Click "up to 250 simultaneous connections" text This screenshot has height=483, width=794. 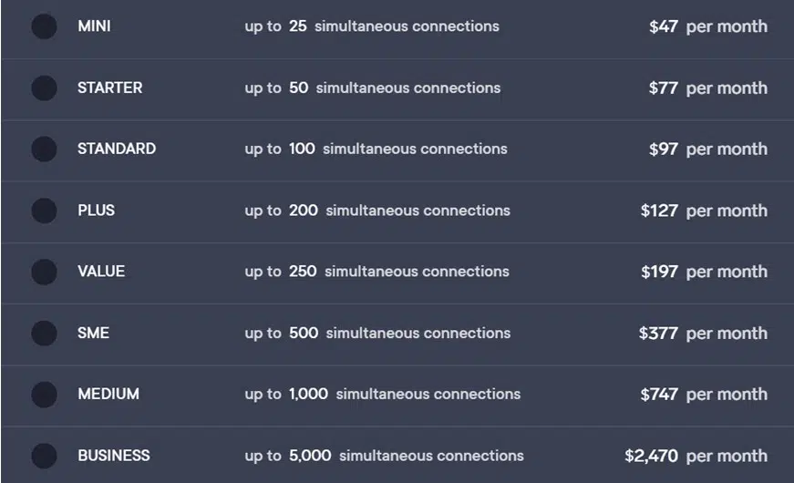coord(376,272)
